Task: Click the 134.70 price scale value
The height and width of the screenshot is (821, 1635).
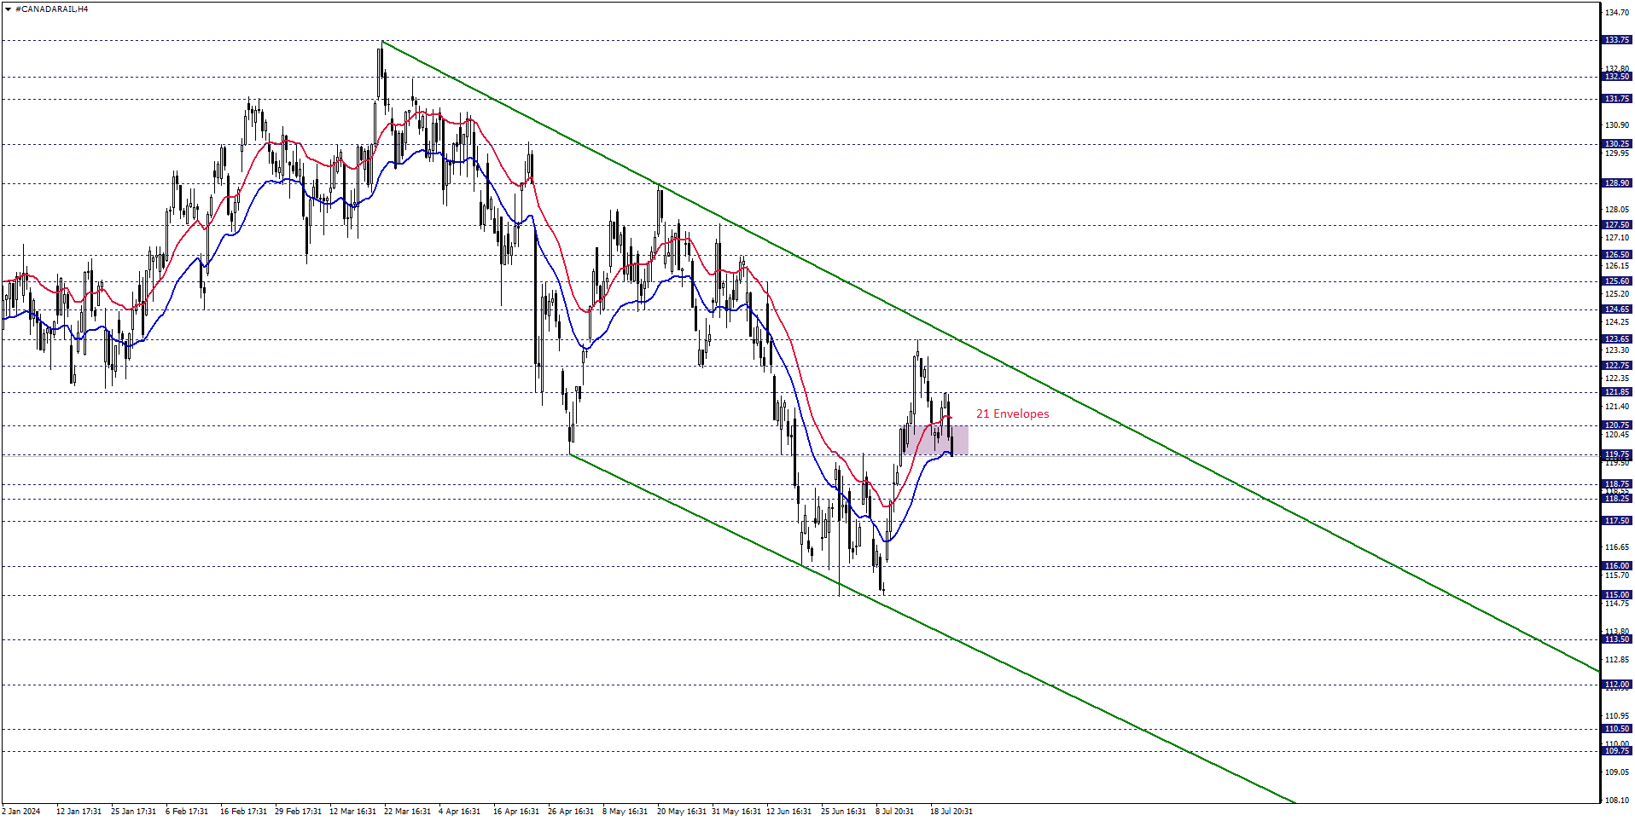Action: click(1617, 13)
